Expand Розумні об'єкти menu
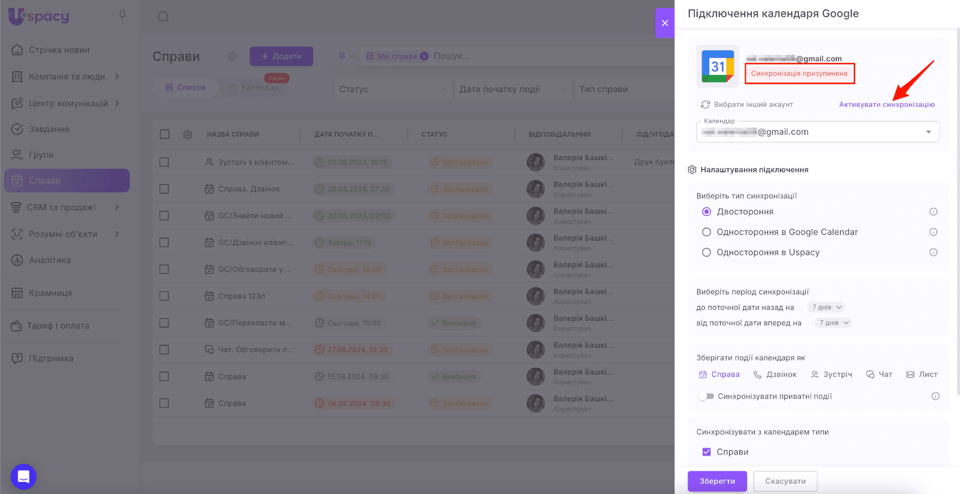This screenshot has height=494, width=960. tap(117, 234)
